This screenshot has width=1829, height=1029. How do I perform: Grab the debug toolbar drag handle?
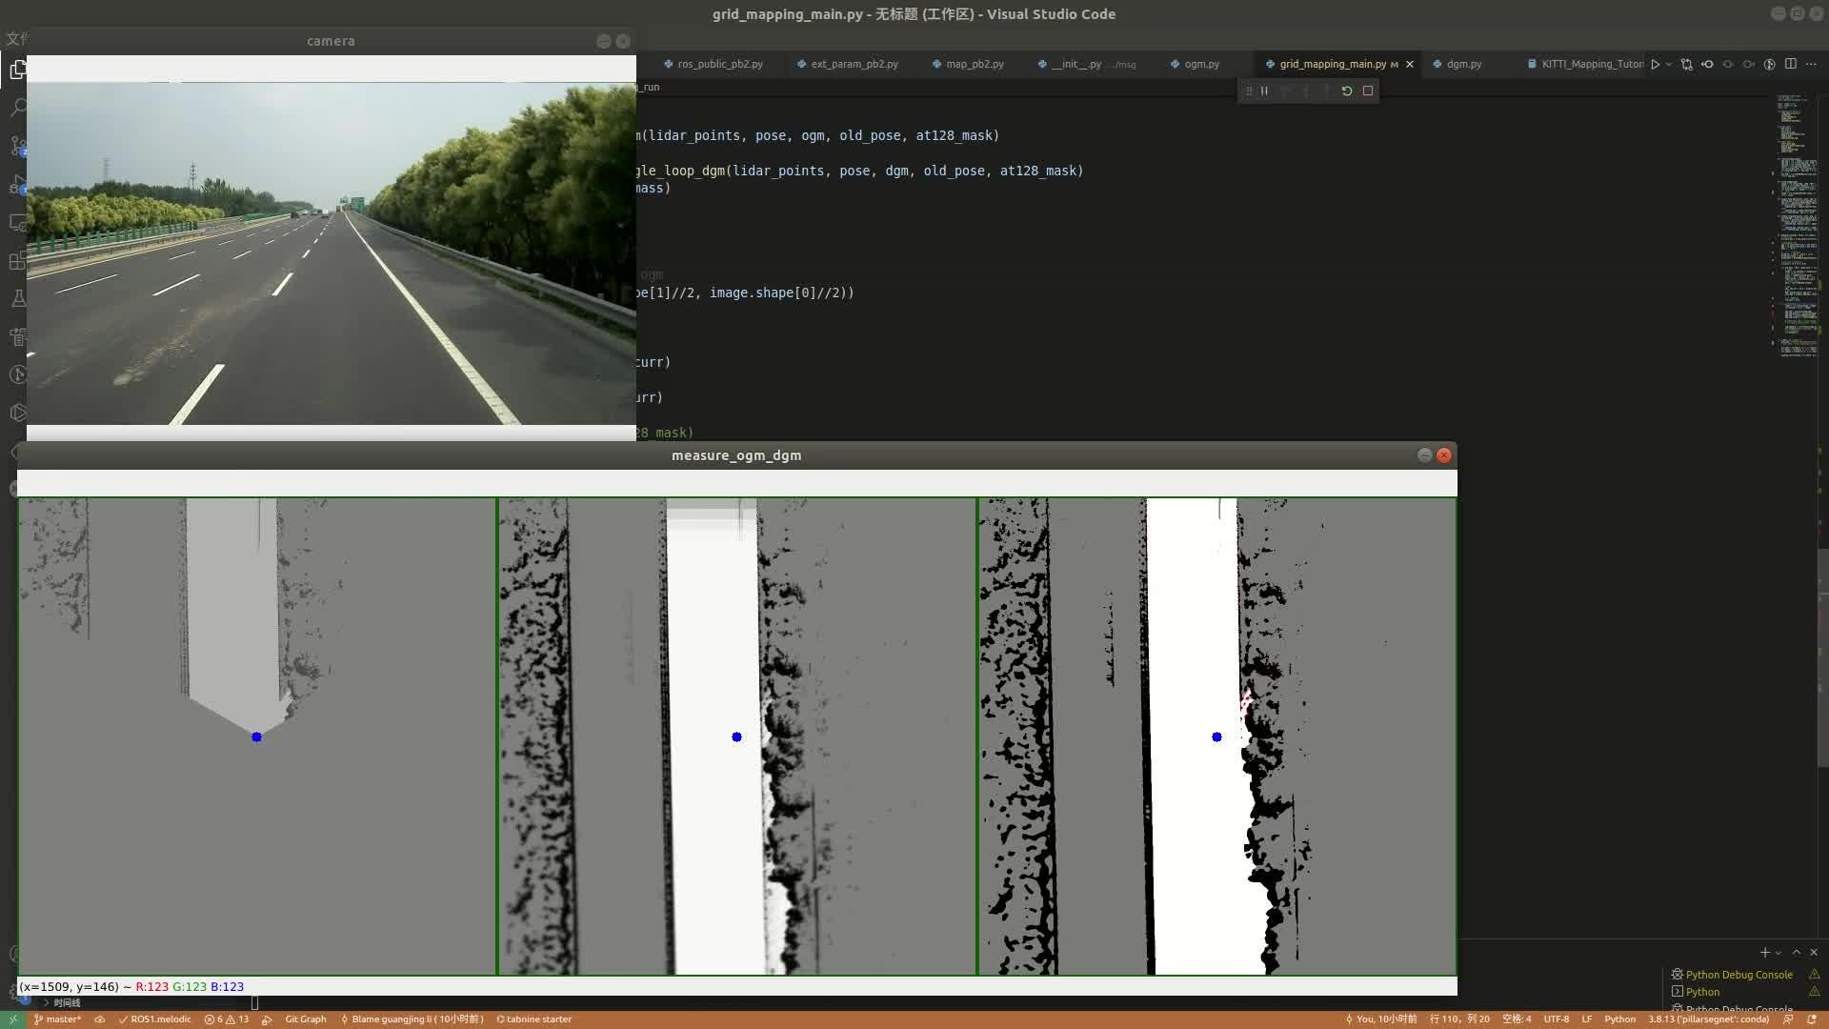(x=1249, y=91)
